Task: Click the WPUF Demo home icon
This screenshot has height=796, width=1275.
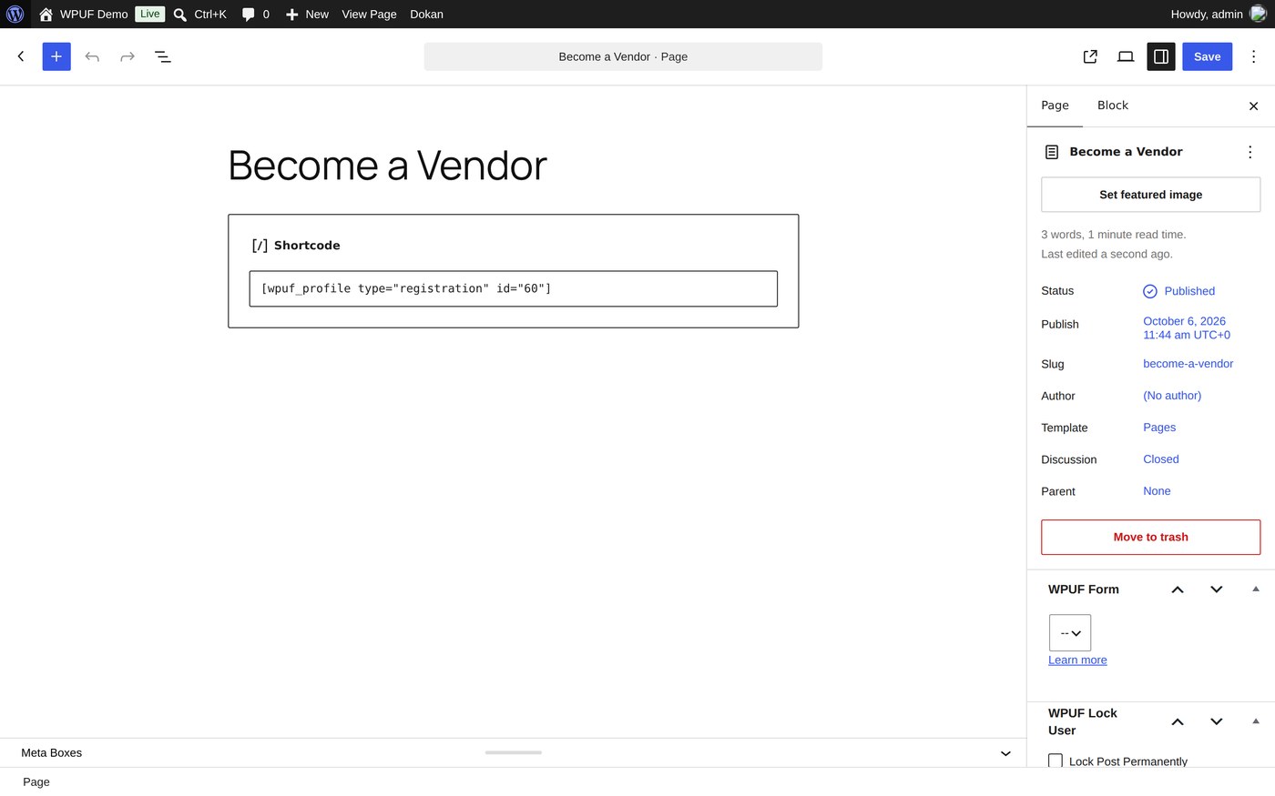Action: point(46,14)
